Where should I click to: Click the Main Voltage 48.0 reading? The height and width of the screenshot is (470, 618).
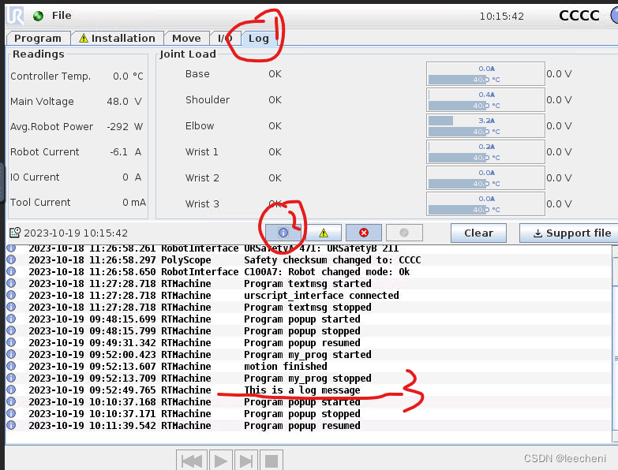(117, 102)
